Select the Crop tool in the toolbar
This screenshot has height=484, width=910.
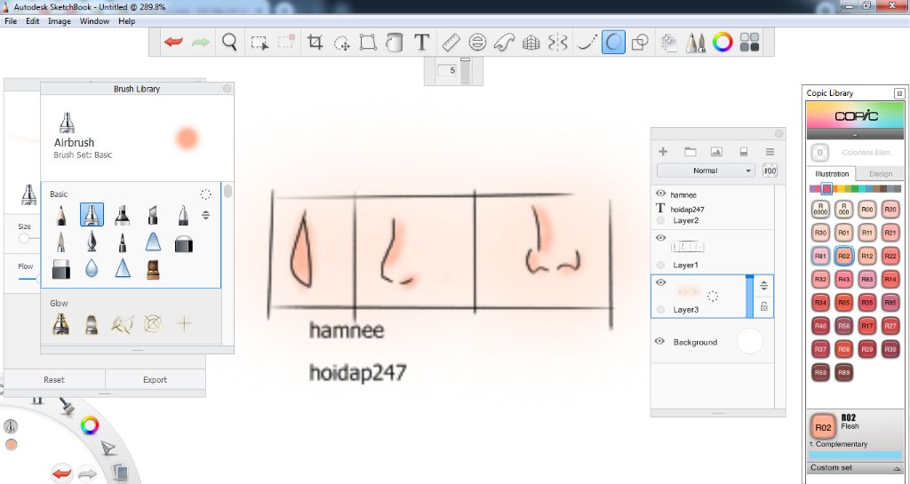315,42
